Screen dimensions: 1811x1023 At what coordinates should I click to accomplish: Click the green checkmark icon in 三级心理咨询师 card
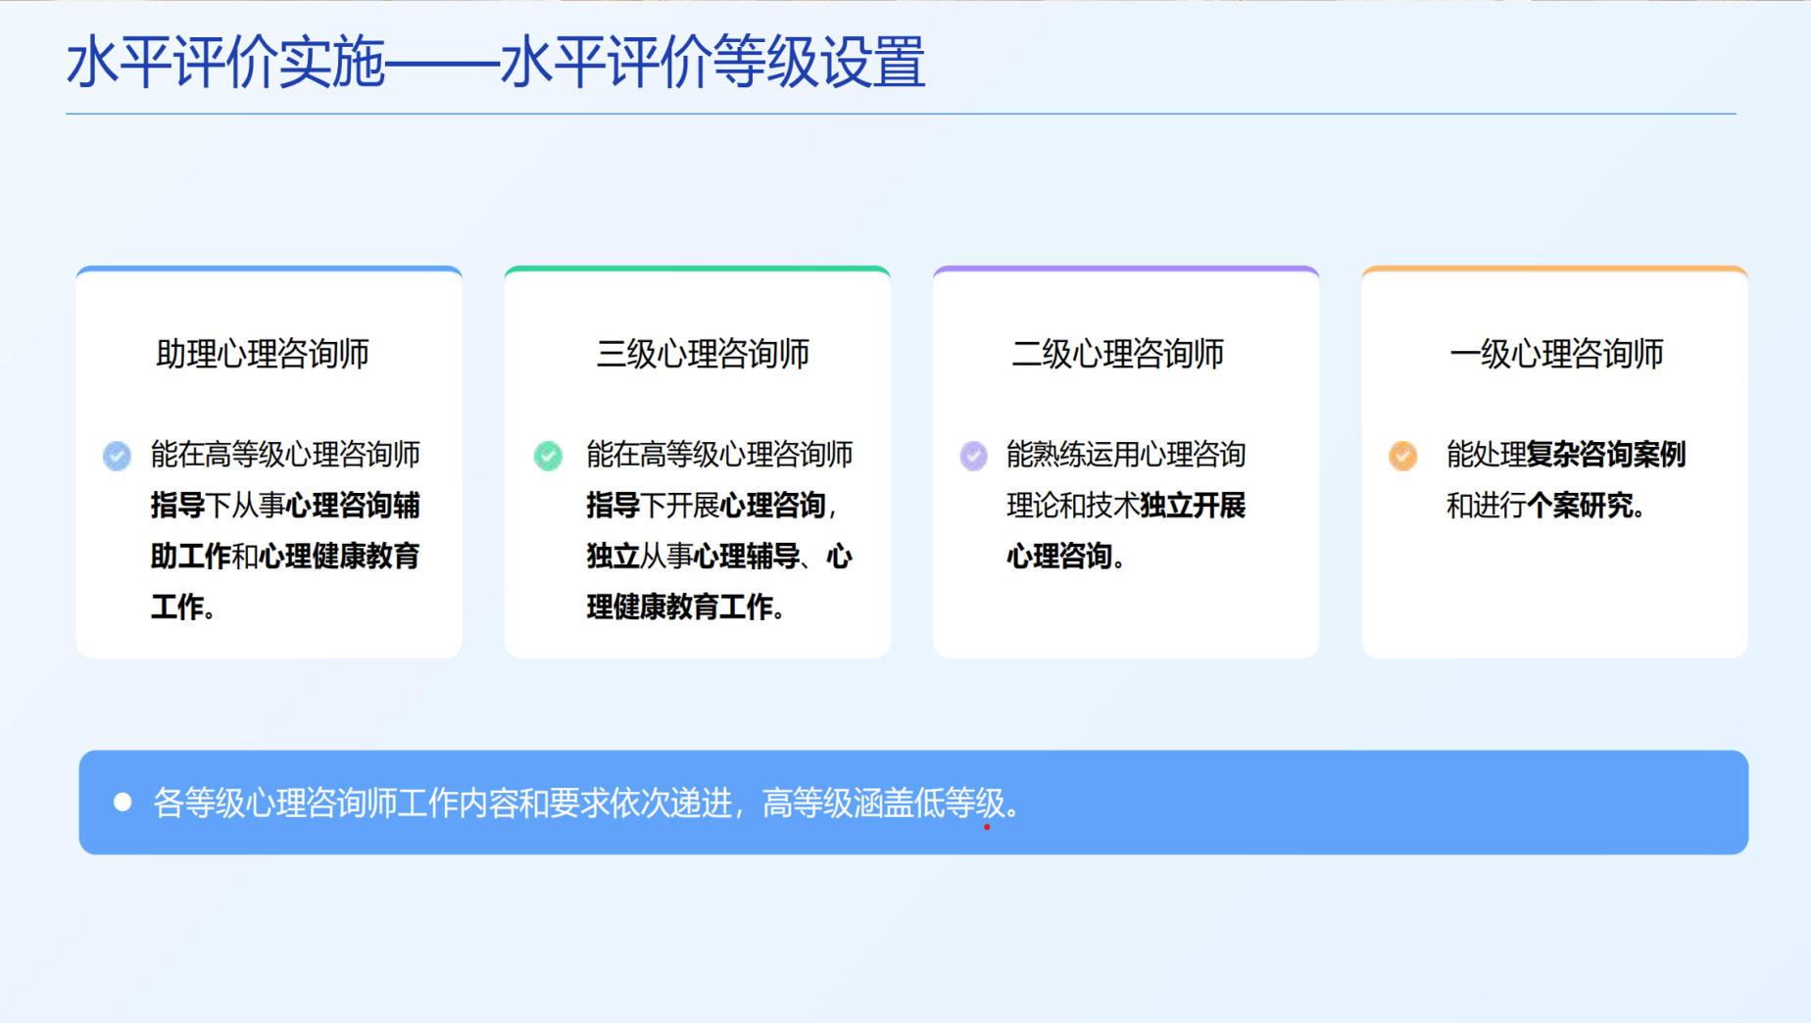point(548,456)
